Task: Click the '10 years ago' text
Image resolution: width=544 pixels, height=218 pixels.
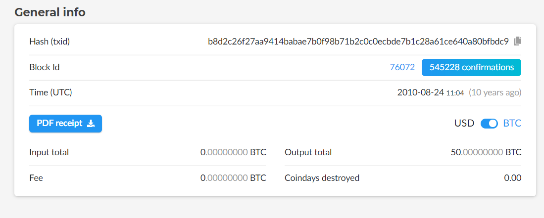Action: pyautogui.click(x=495, y=92)
